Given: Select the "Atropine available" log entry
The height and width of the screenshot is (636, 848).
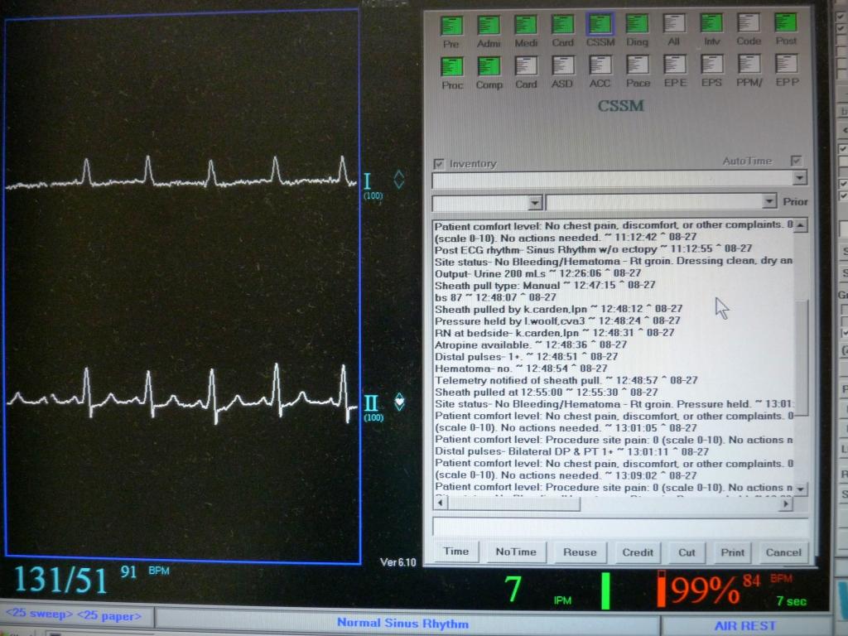Looking at the screenshot, I should pyautogui.click(x=531, y=344).
